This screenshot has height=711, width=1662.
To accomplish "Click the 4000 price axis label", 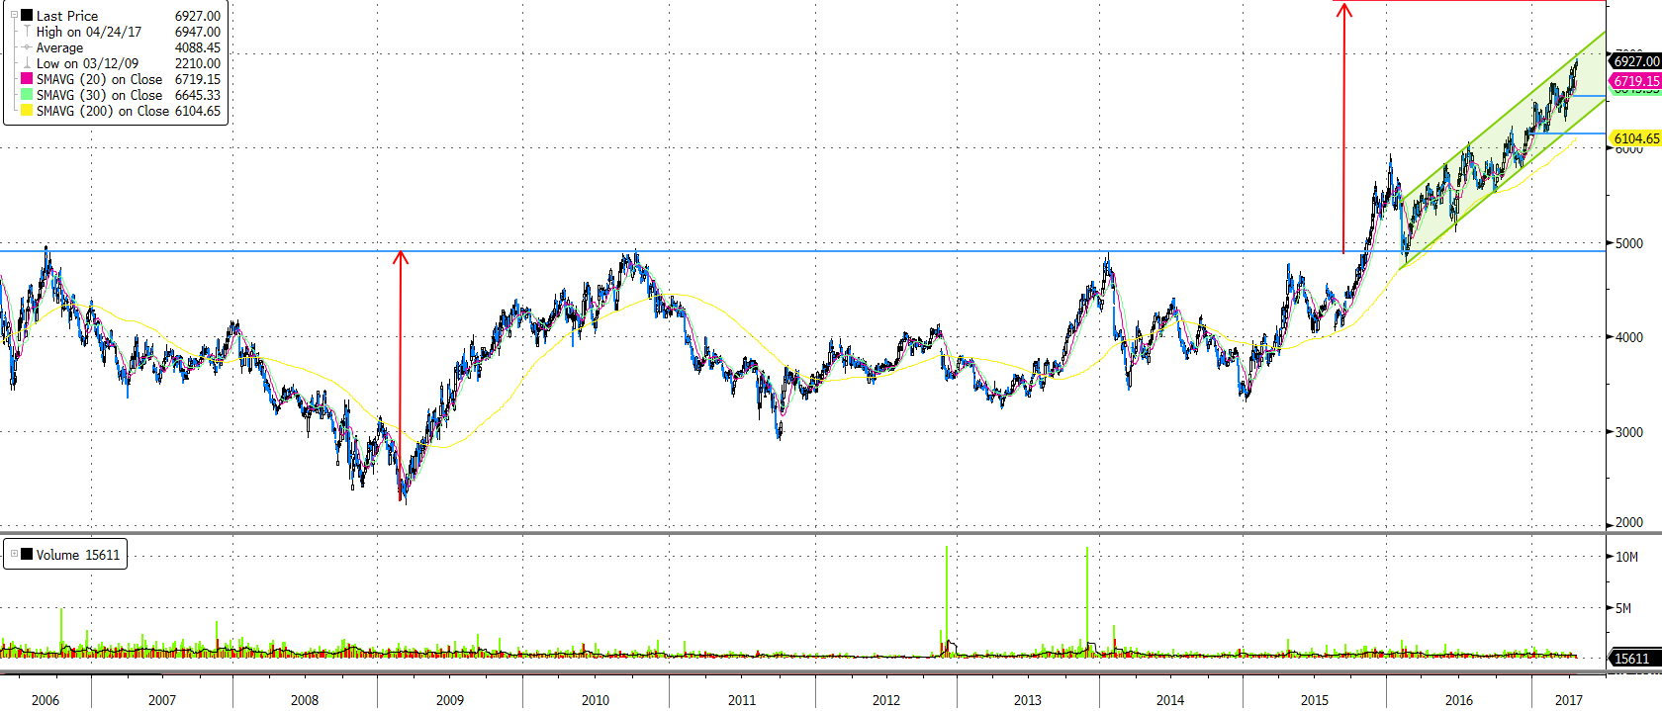I will click(1629, 337).
